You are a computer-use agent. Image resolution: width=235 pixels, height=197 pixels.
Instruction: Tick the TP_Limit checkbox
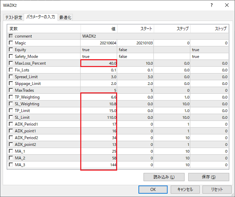[11, 110]
